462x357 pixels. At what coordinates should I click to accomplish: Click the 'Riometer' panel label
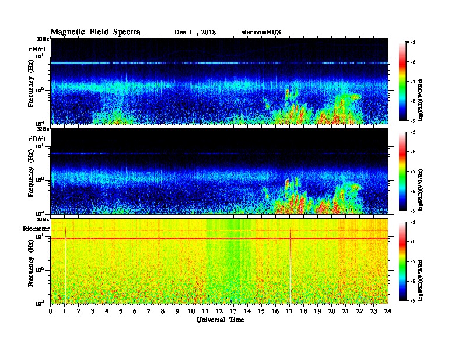click(x=36, y=229)
